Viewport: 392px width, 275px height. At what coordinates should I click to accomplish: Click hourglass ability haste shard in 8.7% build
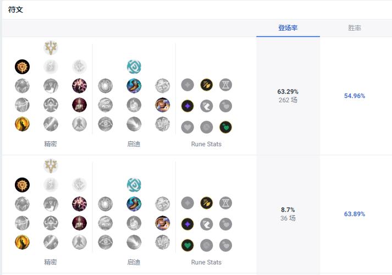tap(225, 203)
